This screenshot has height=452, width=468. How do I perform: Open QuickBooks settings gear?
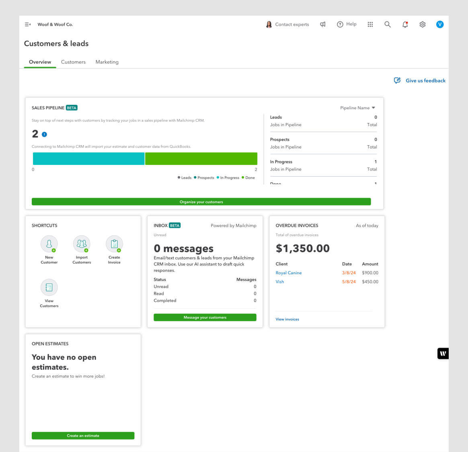click(422, 24)
